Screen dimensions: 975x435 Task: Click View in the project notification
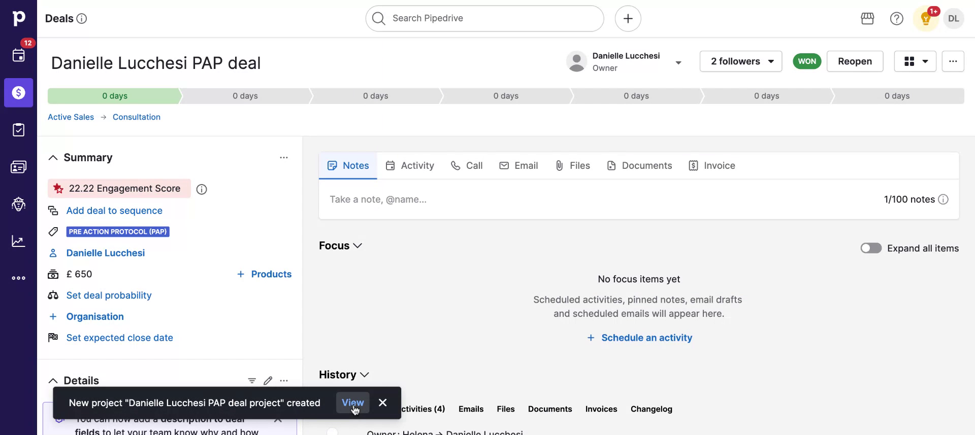(x=352, y=403)
